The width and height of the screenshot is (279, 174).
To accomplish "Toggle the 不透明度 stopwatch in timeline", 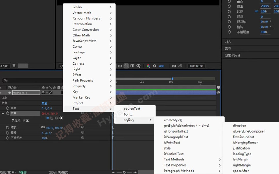I will pyautogui.click(x=8, y=138).
